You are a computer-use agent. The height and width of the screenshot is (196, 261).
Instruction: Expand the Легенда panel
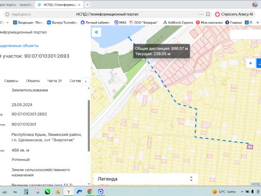[x=146, y=179]
